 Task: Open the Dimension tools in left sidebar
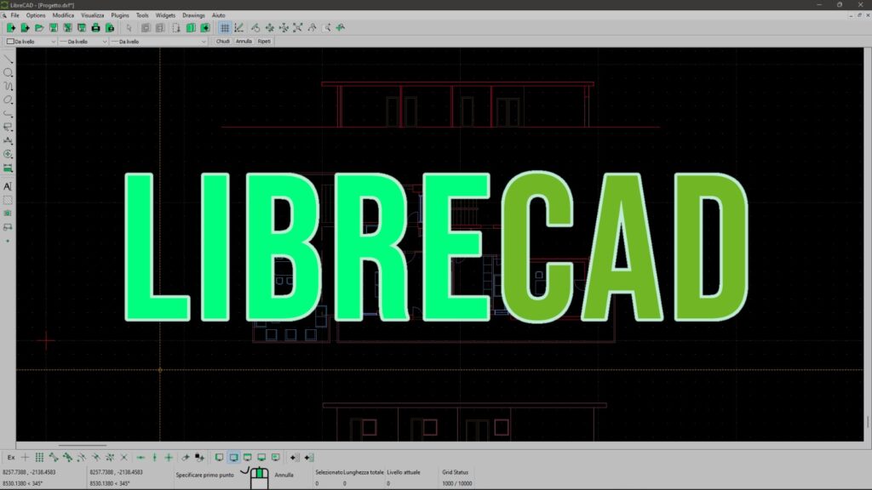8,140
